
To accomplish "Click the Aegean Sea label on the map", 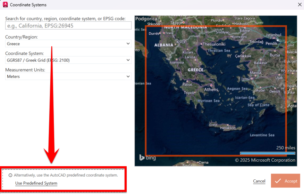I will pyautogui.click(x=237, y=89).
